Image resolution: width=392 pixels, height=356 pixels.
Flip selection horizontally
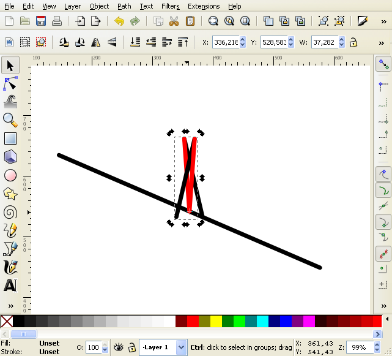pos(96,42)
